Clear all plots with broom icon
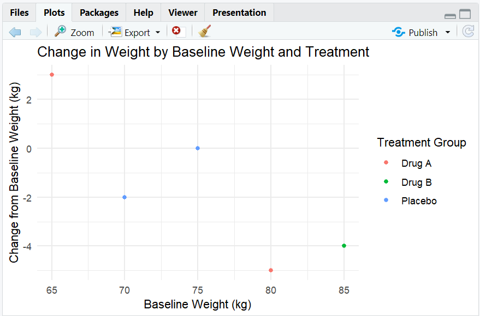Image resolution: width=480 pixels, height=316 pixels. [204, 31]
